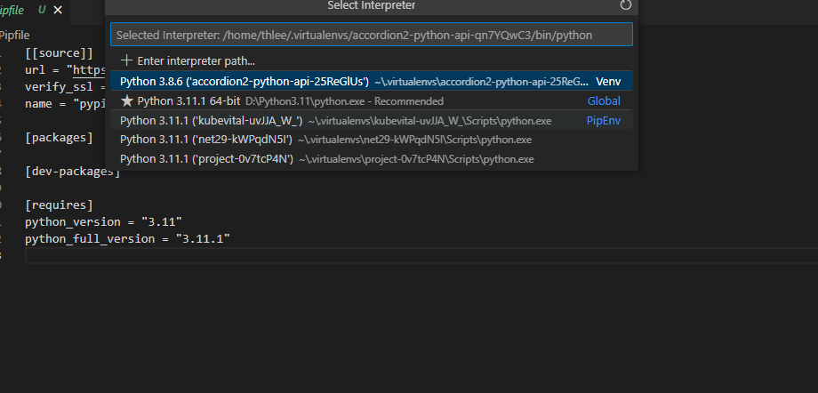Select Python 3.8.6 accordion2-python-api-25ReGlUs interpreter

click(372, 82)
